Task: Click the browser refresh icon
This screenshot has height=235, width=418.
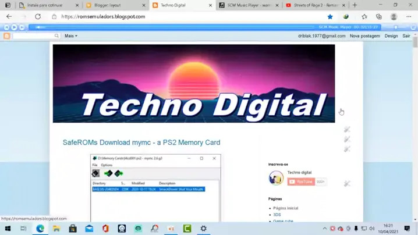Action: click(38, 16)
